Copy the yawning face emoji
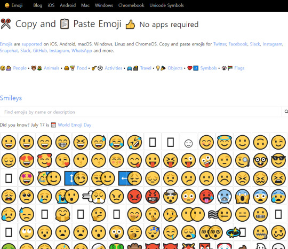Image resolution: width=288 pixels, height=249 pixels. (x=134, y=232)
